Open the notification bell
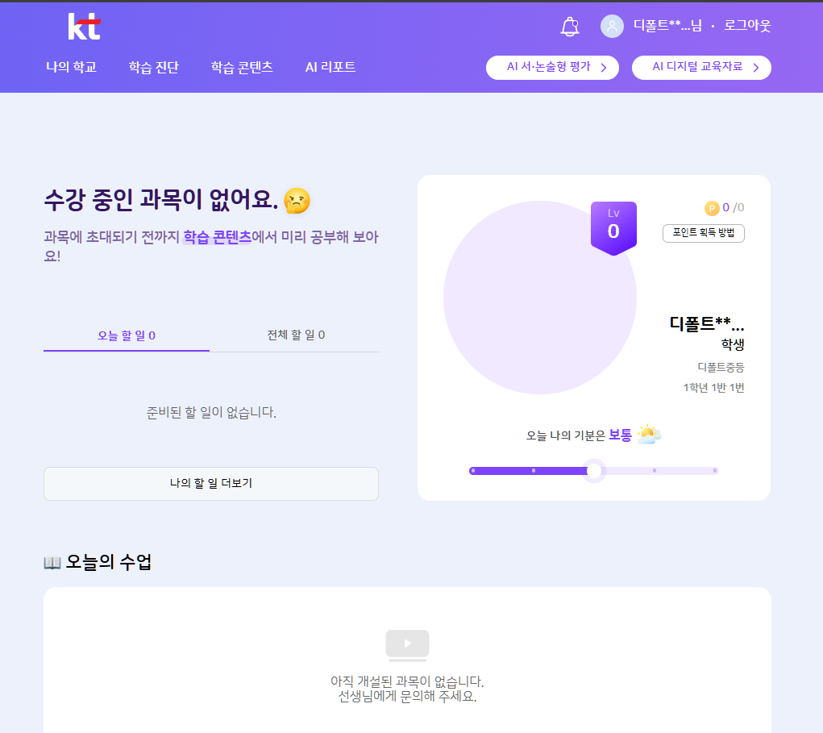The height and width of the screenshot is (733, 823). click(570, 27)
